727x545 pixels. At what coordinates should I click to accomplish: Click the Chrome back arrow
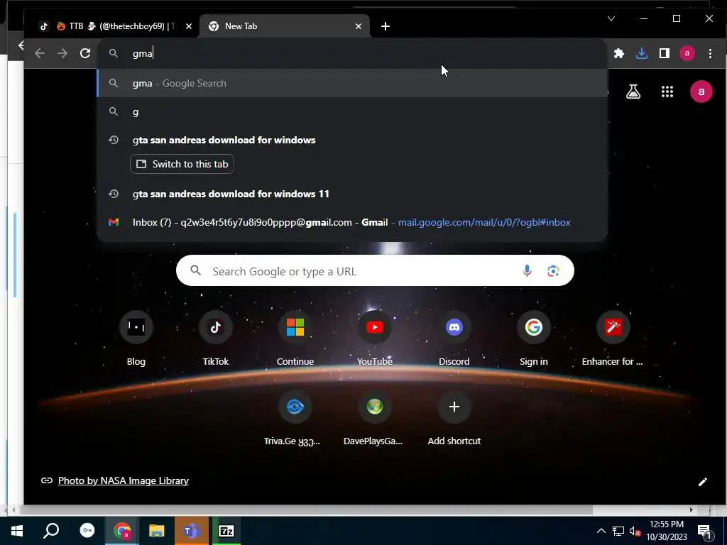(40, 53)
